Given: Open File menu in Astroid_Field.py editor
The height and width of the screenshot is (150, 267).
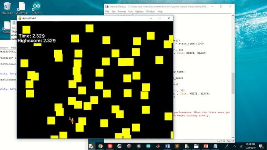Looking at the screenshot, I should (x=107, y=12).
